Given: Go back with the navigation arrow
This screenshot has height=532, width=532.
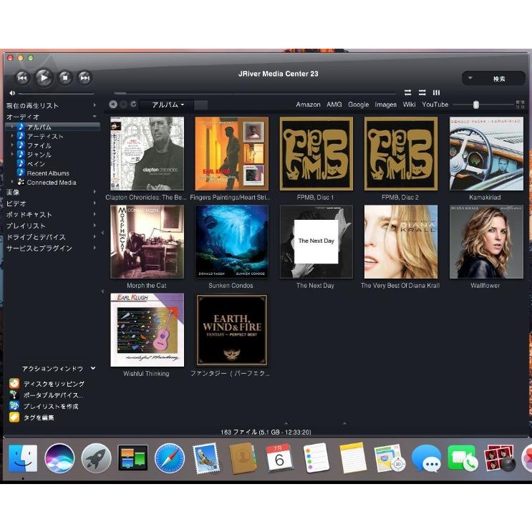Looking at the screenshot, I should click(x=113, y=105).
